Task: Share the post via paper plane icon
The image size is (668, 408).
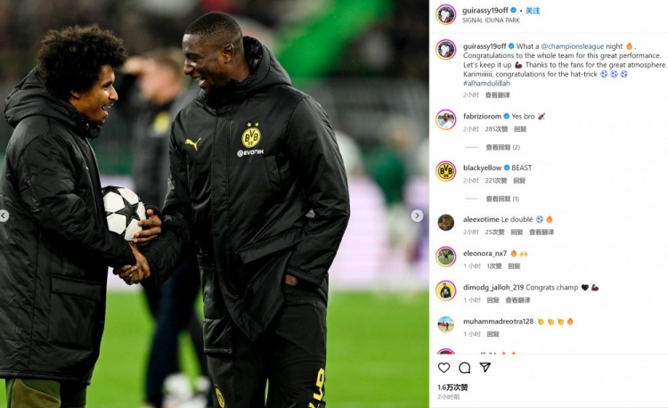Action: [x=485, y=367]
